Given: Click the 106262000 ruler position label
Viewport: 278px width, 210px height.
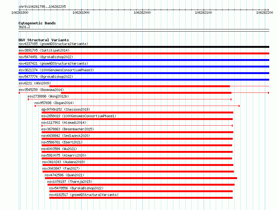Looking at the screenshot, I should [x=142, y=12].
